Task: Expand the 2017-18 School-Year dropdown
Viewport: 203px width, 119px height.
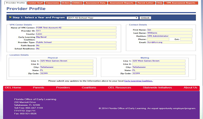Action: pos(102,18)
